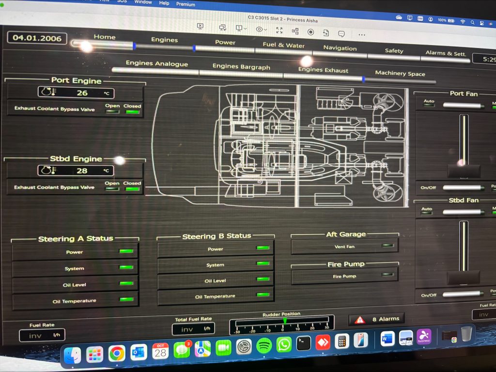Click the 8 Alarms button
The image size is (496, 372).
point(385,319)
